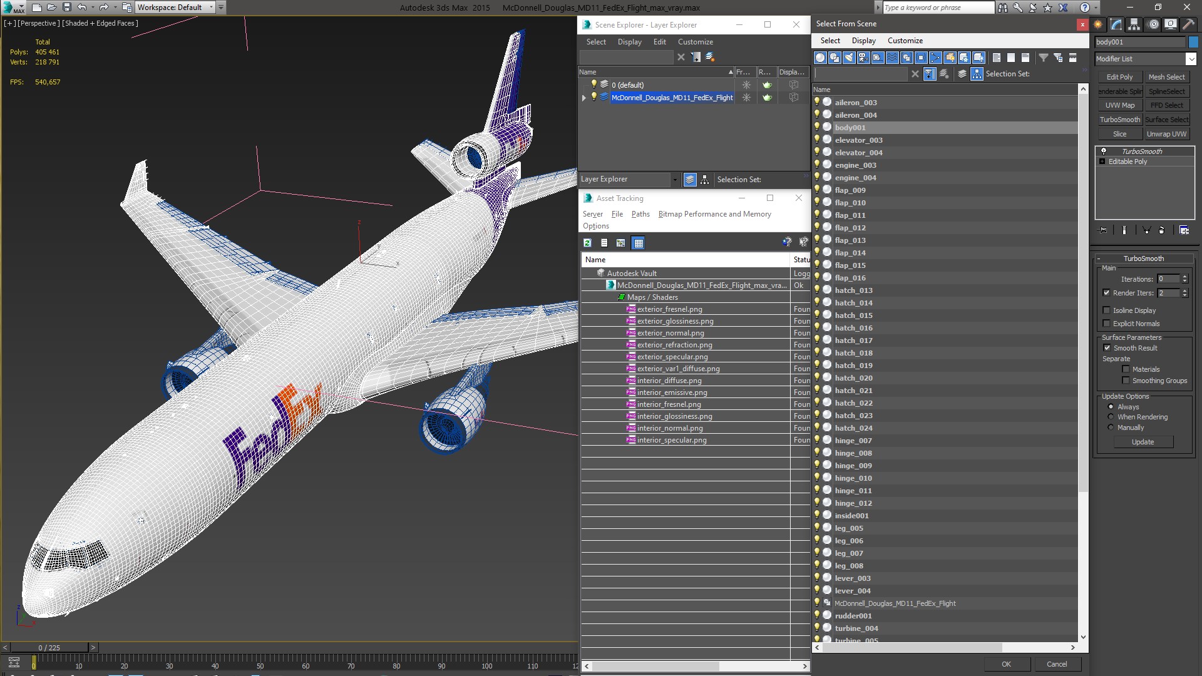Select the When Rendering update option
Screen dimensions: 1202x676
(1111, 417)
